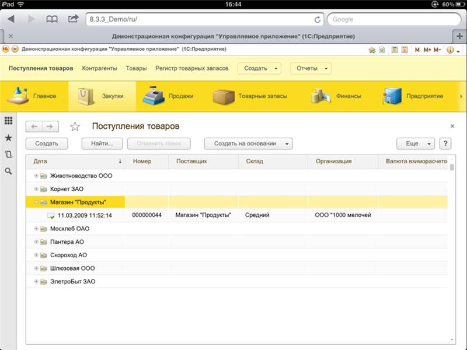
Task: Open the Контрагенты list
Action: click(99, 68)
